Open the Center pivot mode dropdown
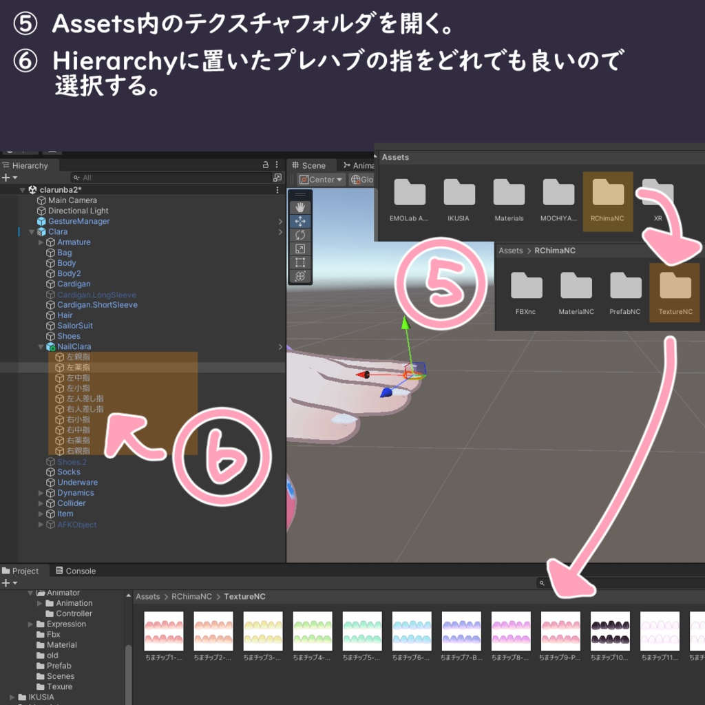Image resolution: width=705 pixels, height=705 pixels. pos(321,180)
